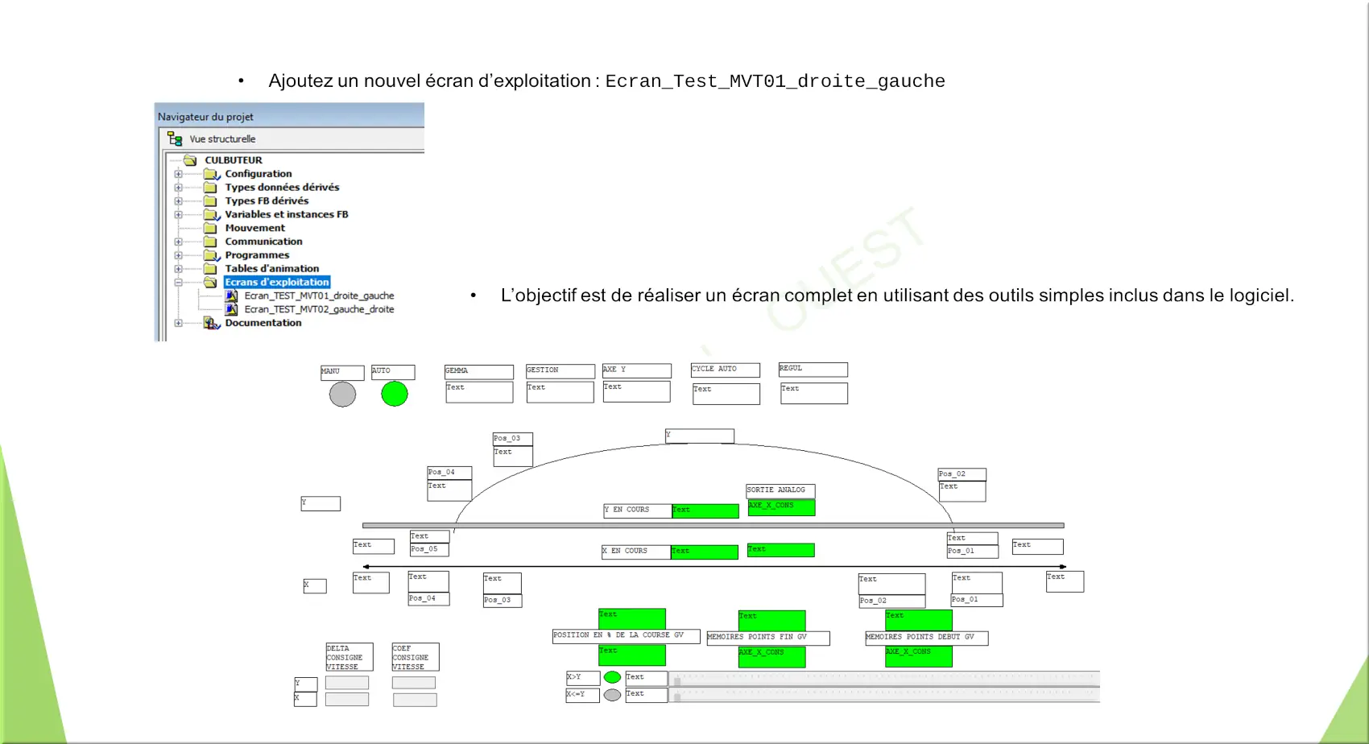Click the green AXE_X_CONS field under SORTIE ANALOG
Image resolution: width=1369 pixels, height=744 pixels.
[781, 507]
